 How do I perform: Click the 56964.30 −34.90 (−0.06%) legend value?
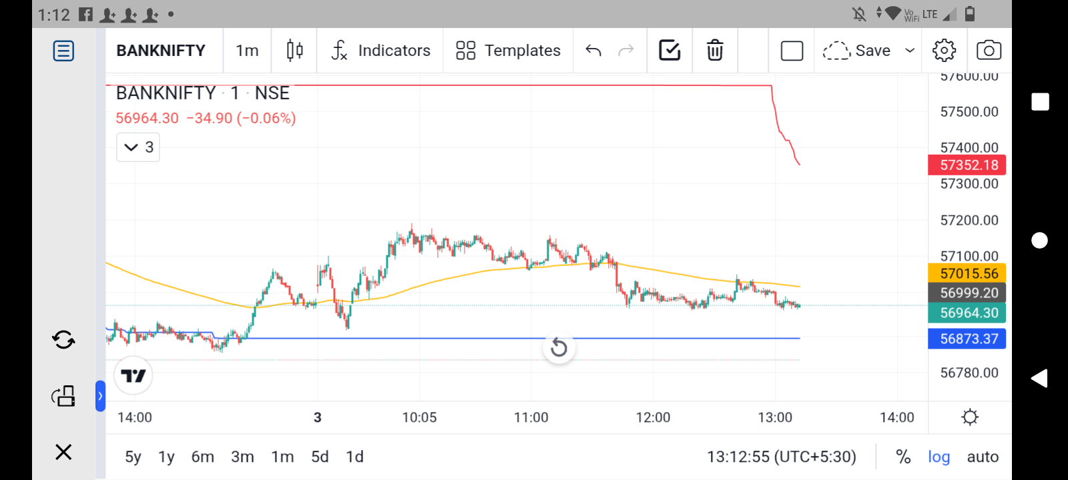(206, 118)
